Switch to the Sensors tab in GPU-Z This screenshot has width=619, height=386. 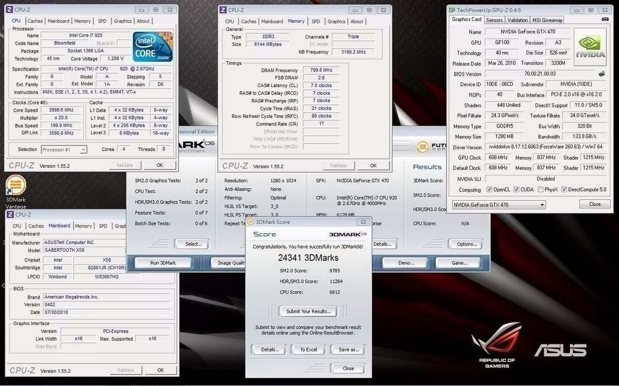point(494,20)
